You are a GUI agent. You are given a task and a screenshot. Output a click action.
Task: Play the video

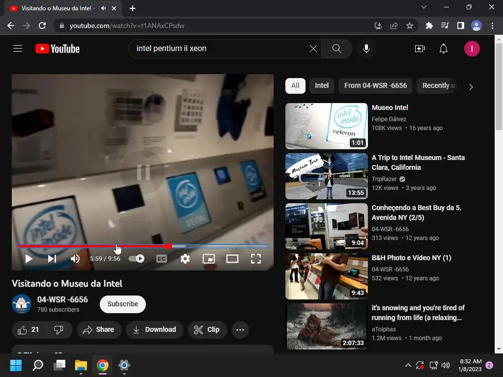[x=29, y=259]
